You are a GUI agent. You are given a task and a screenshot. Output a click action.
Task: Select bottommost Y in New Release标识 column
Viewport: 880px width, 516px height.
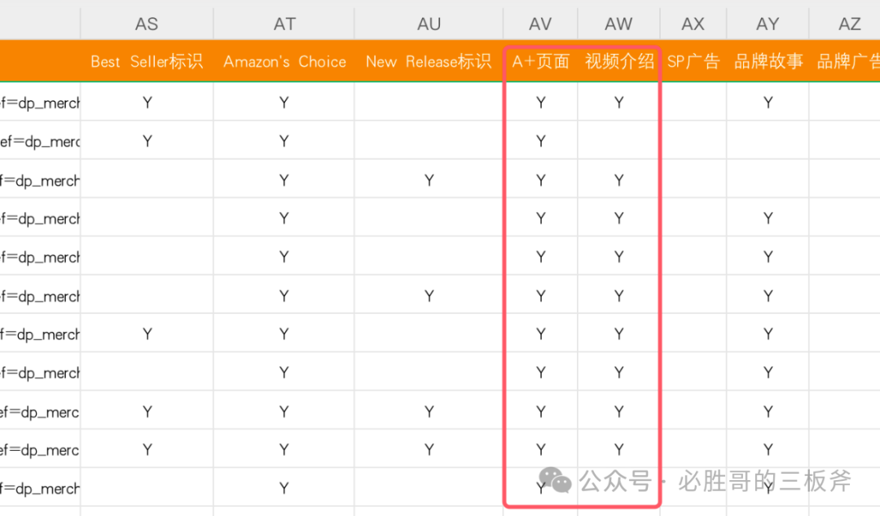(429, 450)
